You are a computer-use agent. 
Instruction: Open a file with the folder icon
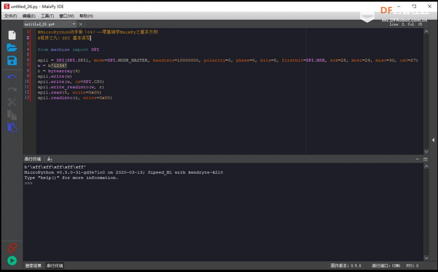coord(12,48)
